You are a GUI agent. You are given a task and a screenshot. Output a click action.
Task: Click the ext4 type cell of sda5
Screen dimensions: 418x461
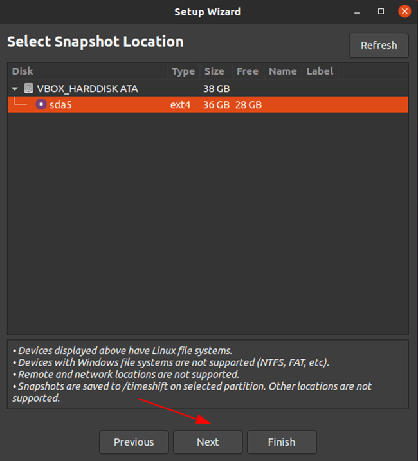[x=180, y=105]
